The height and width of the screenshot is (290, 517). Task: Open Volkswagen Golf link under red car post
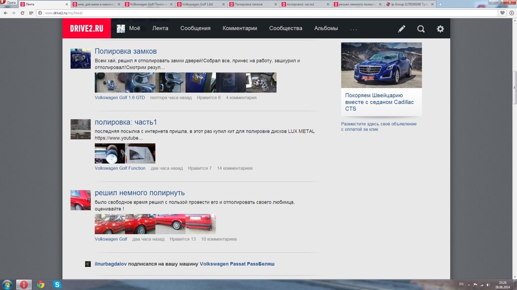tap(111, 240)
